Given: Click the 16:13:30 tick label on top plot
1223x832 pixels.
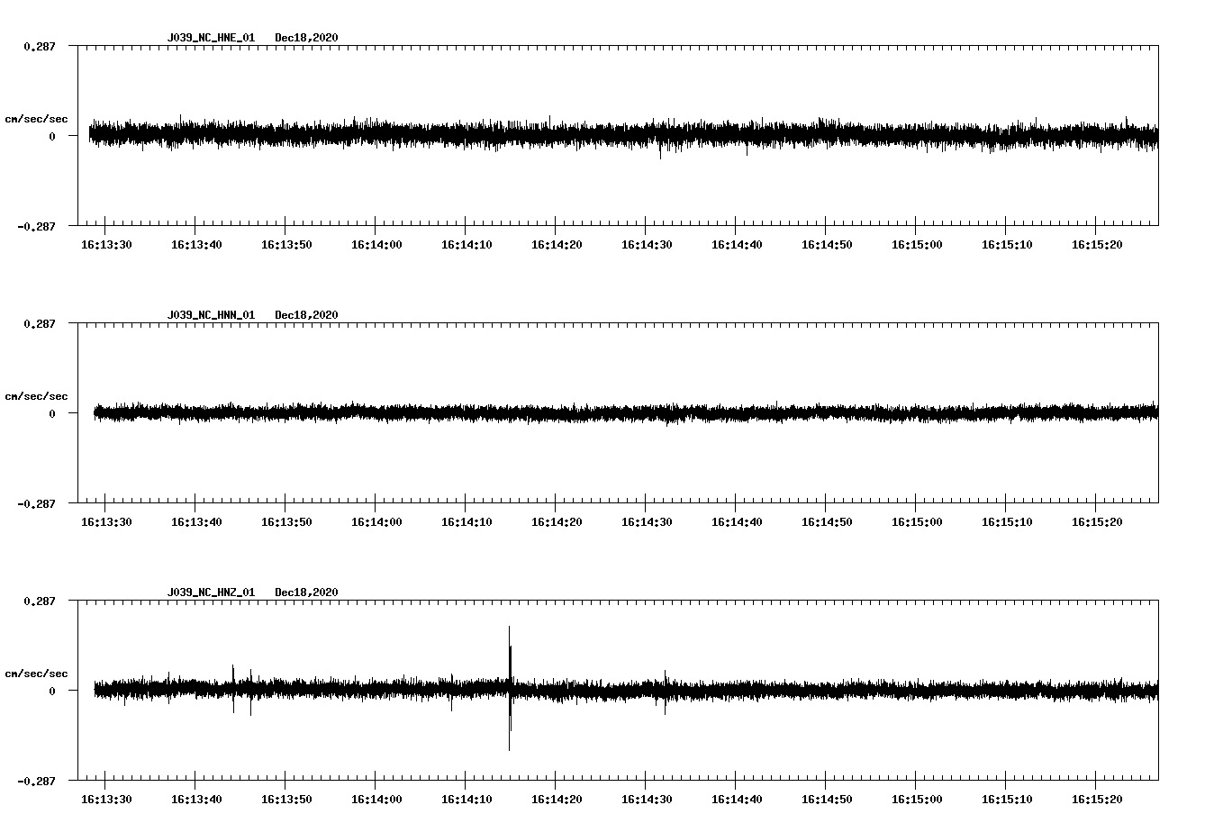Looking at the screenshot, I should tap(106, 242).
